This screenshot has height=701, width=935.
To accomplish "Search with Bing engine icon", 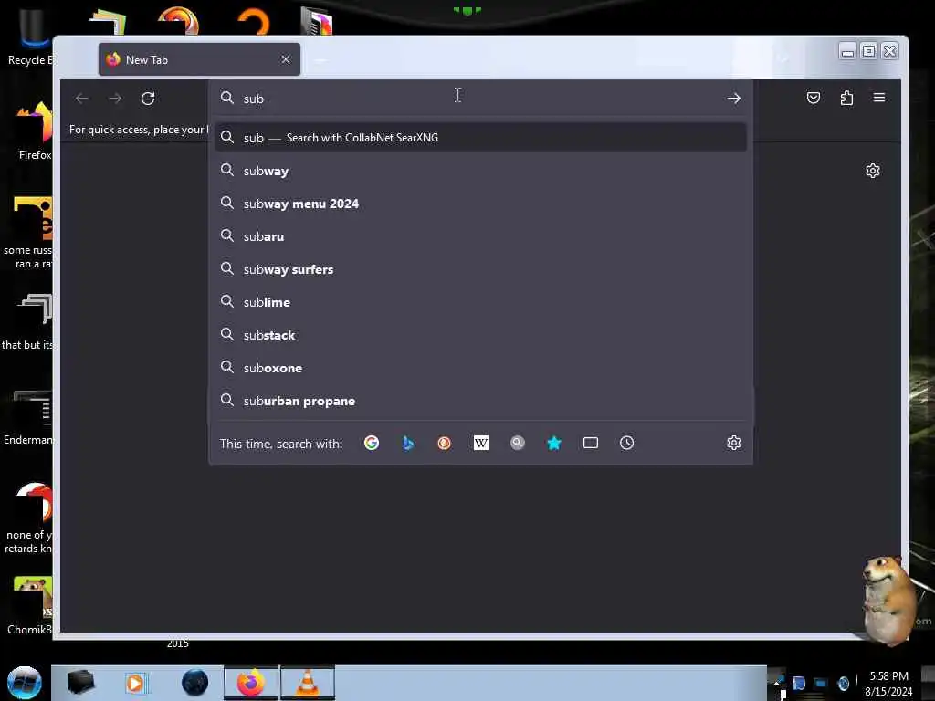I will pos(408,443).
